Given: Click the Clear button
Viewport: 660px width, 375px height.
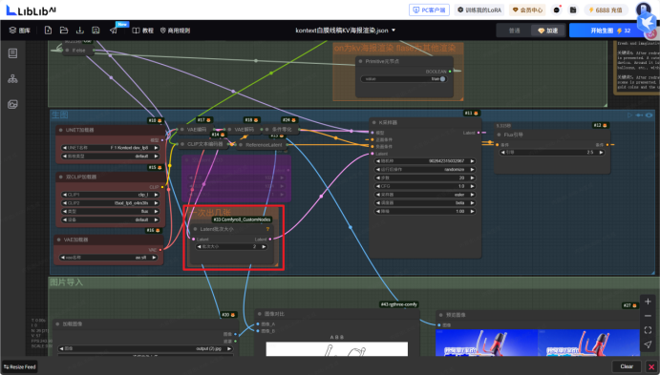Looking at the screenshot, I should [x=627, y=366].
